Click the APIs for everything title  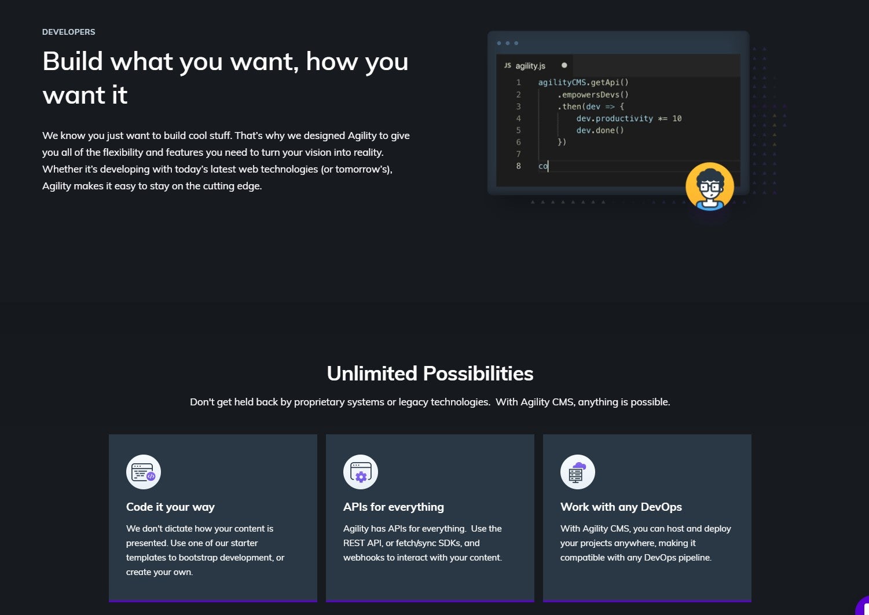point(394,507)
